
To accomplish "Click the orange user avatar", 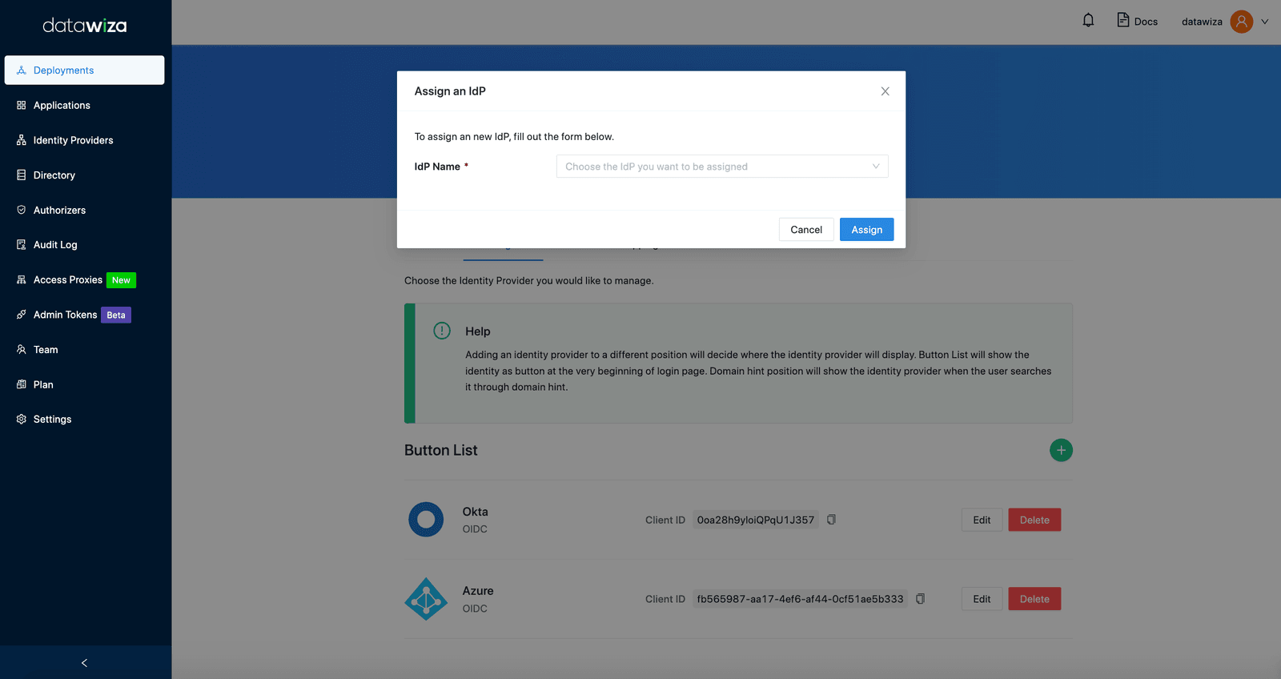I will point(1242,22).
